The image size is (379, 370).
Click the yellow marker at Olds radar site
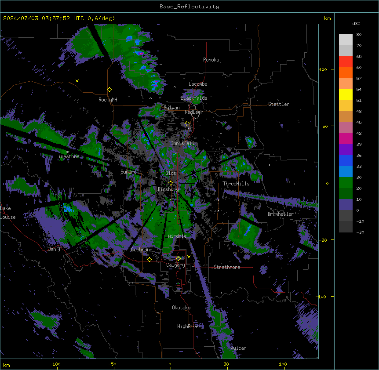[x=171, y=183]
